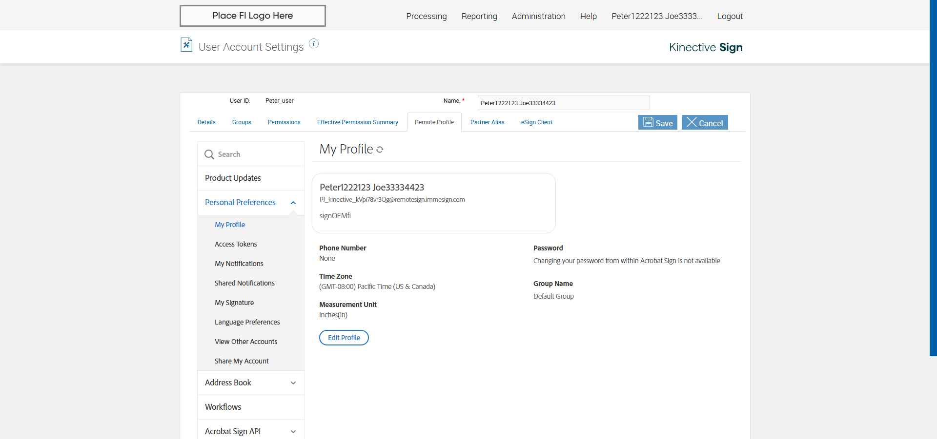Click the refresh icon next to My Profile
This screenshot has height=439, width=937.
380,150
